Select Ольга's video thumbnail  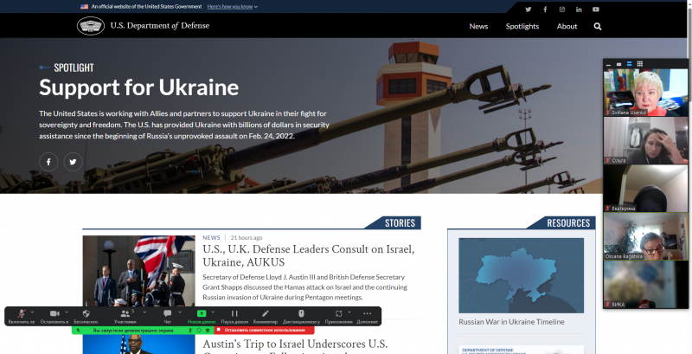click(645, 140)
